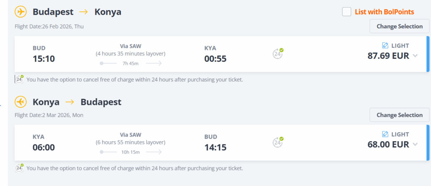This screenshot has width=431, height=186.
Task: Click the 24-hour cancellation icon on return flight
Action: click(277, 142)
